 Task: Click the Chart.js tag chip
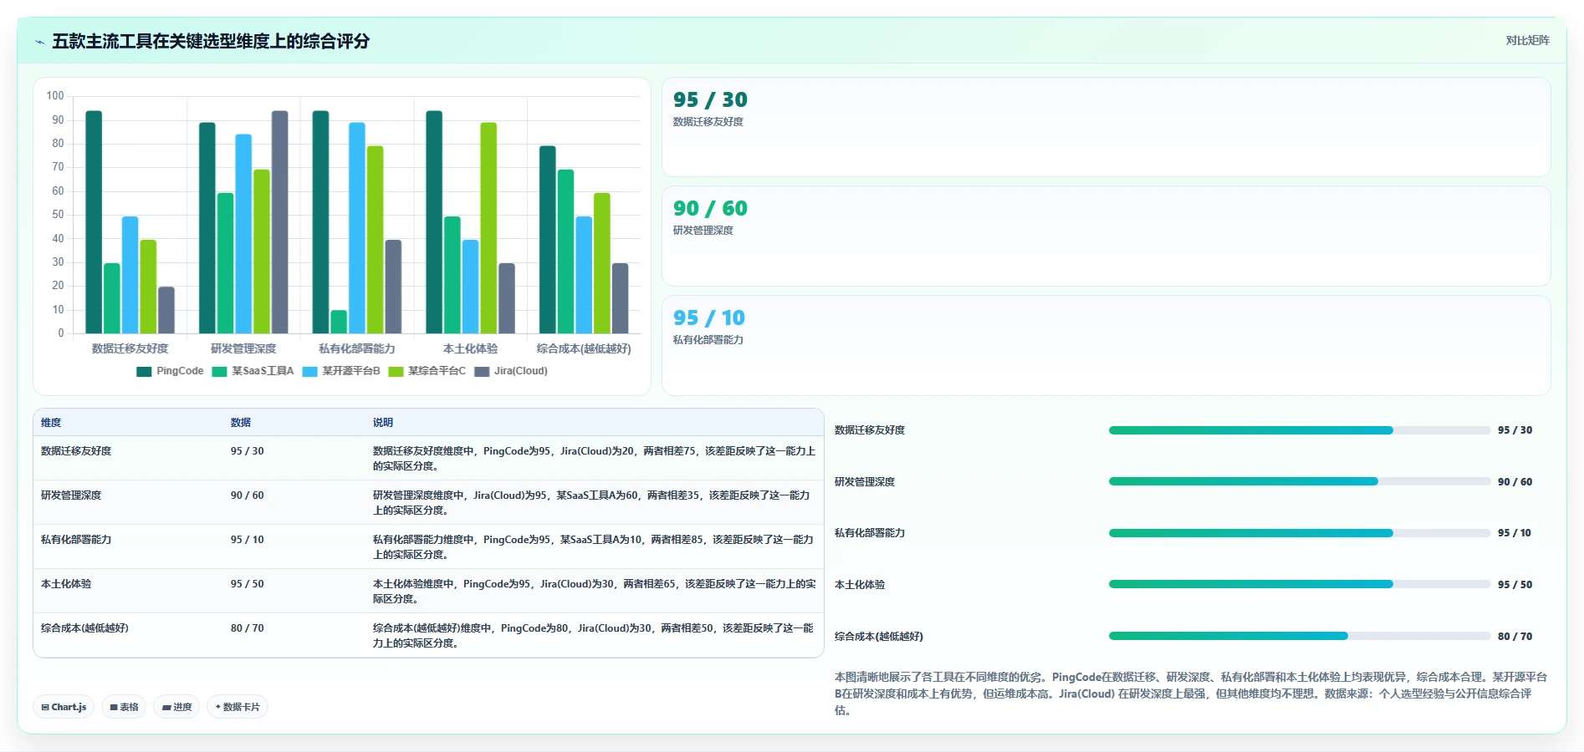[64, 707]
